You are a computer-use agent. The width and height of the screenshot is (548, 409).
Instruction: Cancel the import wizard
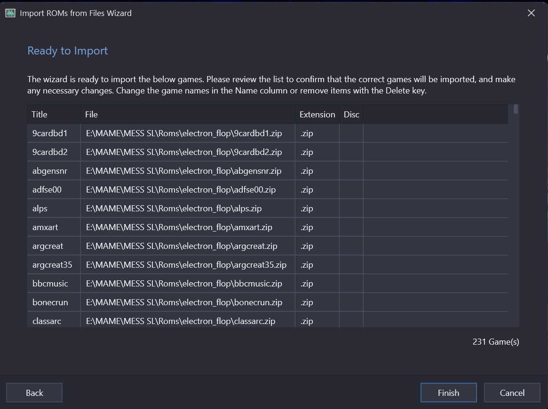click(x=512, y=393)
